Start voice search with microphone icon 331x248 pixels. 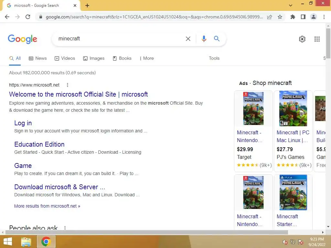204,39
